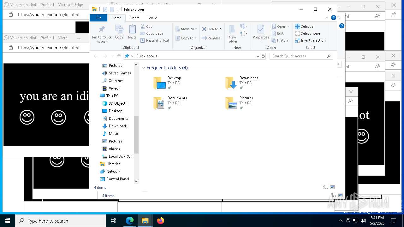The image size is (404, 227).
Task: Open the Action Center notifications icon
Action: pos(394,221)
